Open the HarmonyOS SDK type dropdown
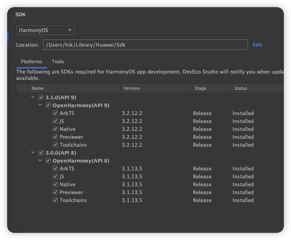 point(45,30)
